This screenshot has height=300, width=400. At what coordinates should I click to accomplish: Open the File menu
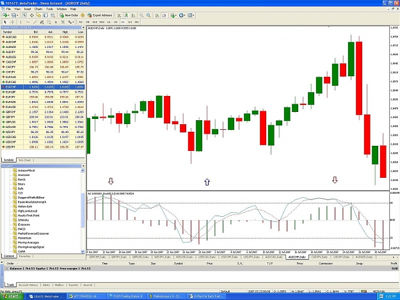pyautogui.click(x=8, y=9)
